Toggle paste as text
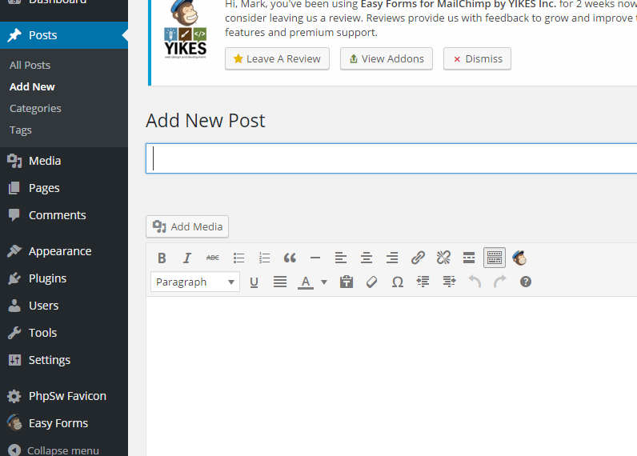 [x=347, y=282]
